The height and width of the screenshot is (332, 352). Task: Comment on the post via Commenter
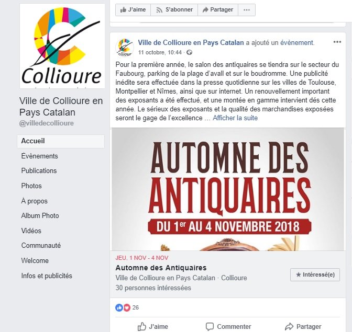[228, 327]
